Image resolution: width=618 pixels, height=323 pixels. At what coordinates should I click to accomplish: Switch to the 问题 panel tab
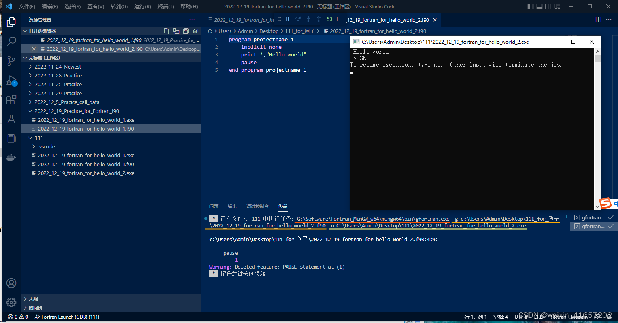tap(213, 206)
